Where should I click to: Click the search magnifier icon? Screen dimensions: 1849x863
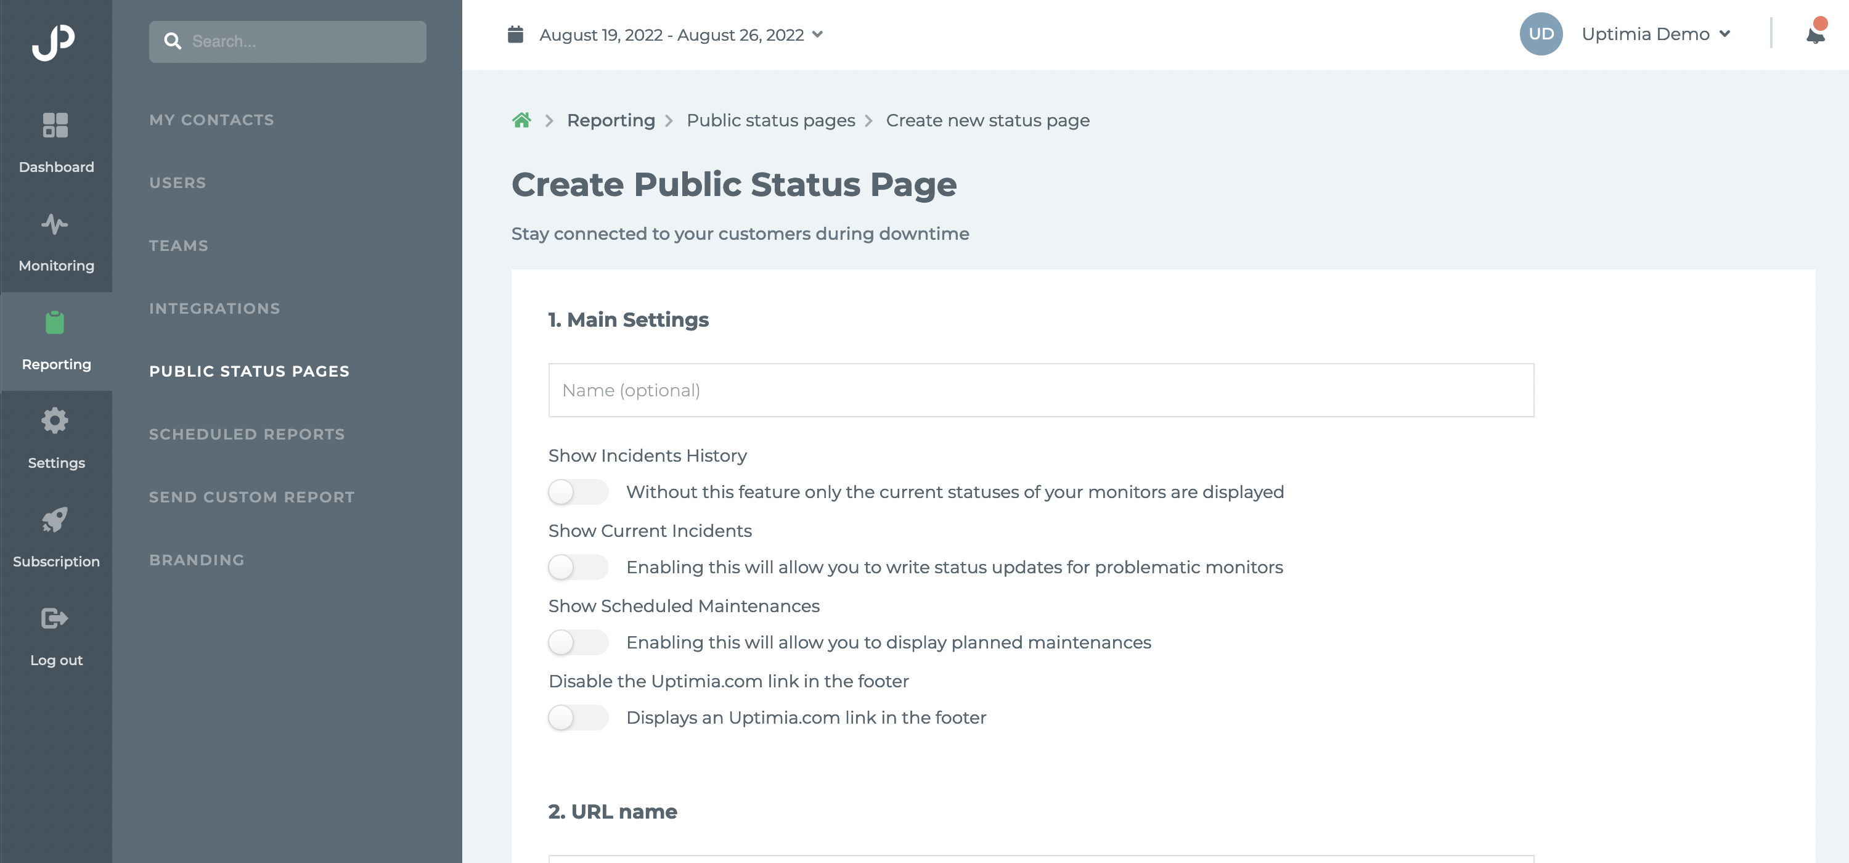(x=173, y=41)
